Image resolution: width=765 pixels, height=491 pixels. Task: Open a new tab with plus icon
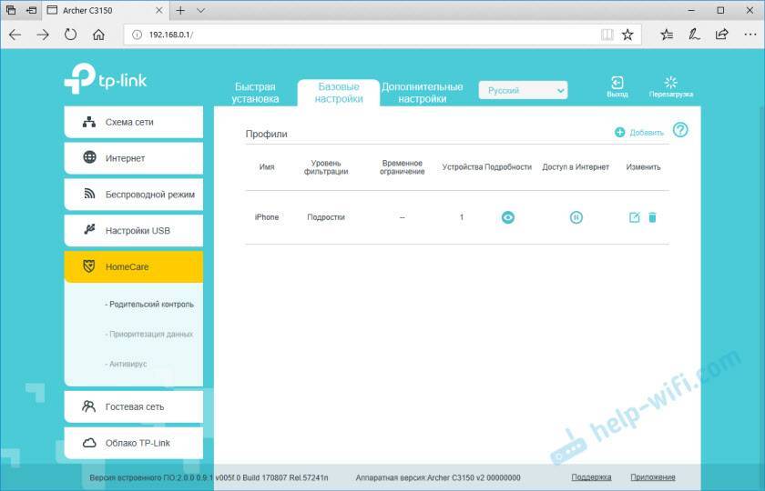point(180,10)
